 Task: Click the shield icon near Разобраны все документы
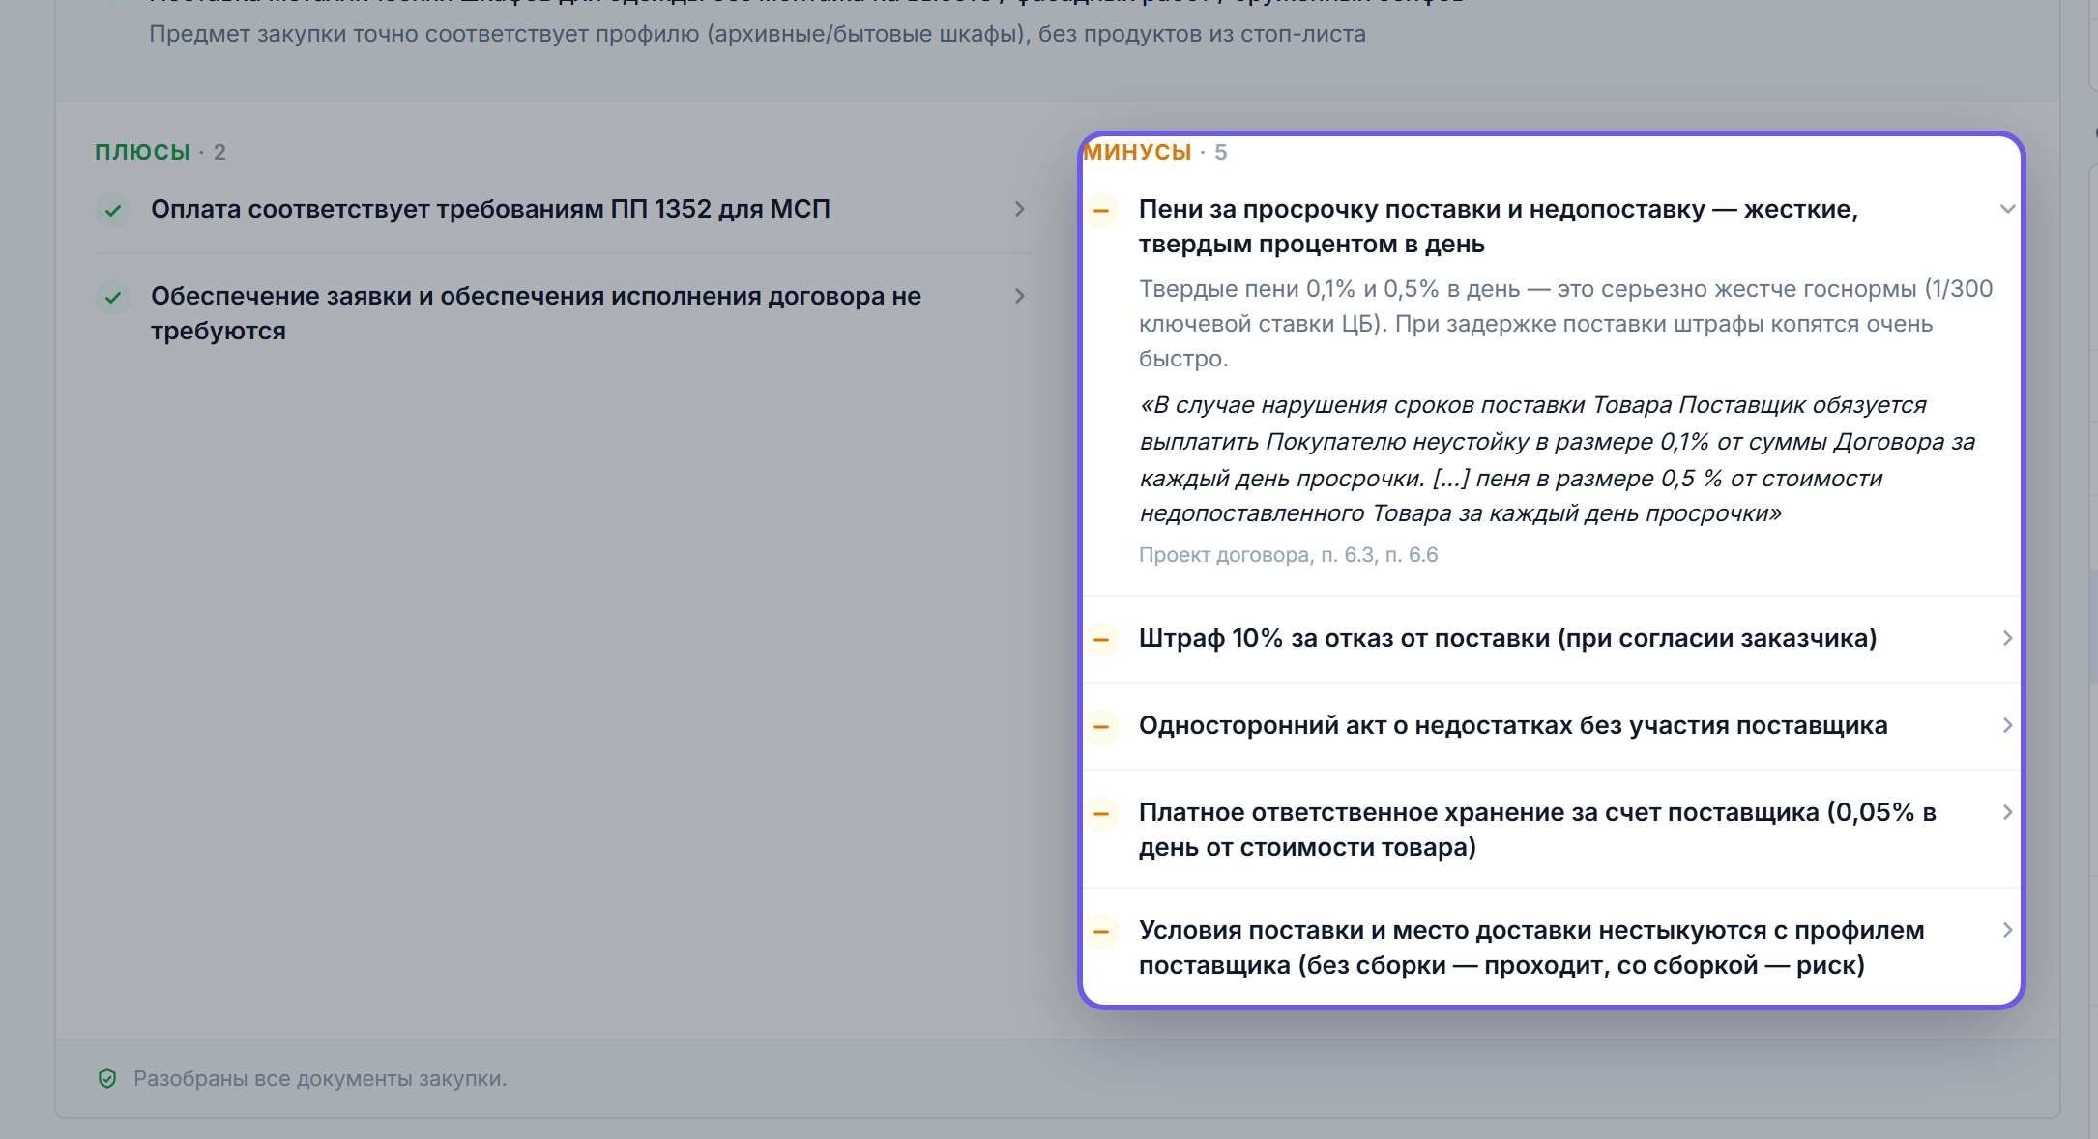[107, 1079]
